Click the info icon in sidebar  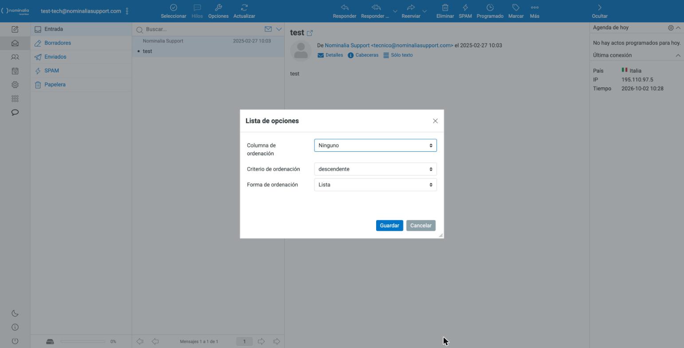15,327
